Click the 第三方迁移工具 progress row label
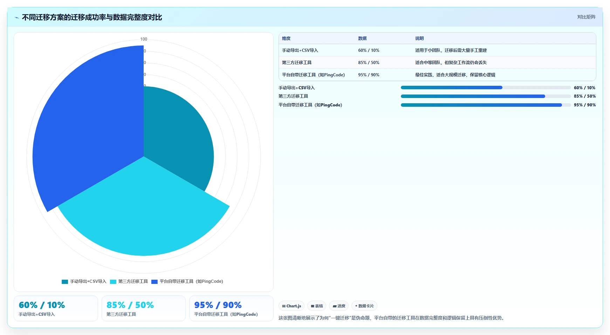Screen dimensions: 610x335 tap(293, 96)
